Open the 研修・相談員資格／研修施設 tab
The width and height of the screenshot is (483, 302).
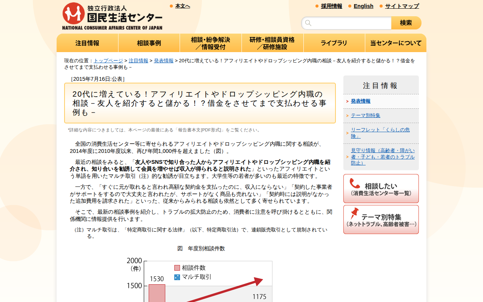272,43
